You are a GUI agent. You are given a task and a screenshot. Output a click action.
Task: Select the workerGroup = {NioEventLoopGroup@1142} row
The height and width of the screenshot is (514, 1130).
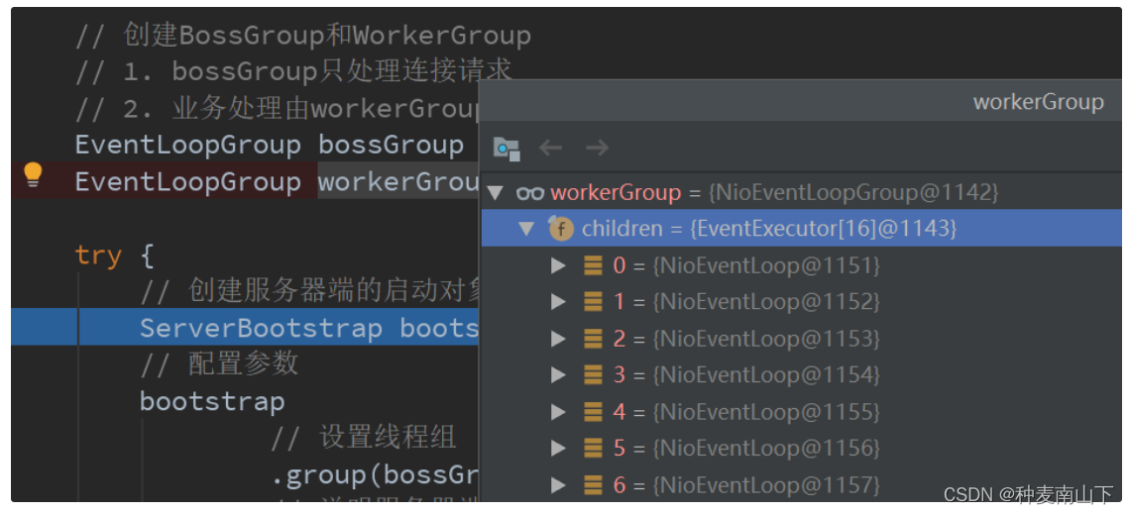801,192
